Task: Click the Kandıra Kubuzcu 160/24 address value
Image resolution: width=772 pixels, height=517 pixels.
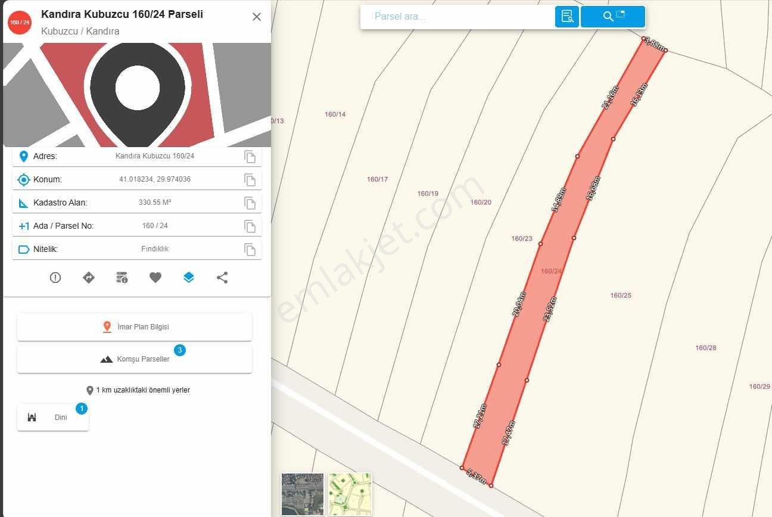Action: pyautogui.click(x=155, y=156)
